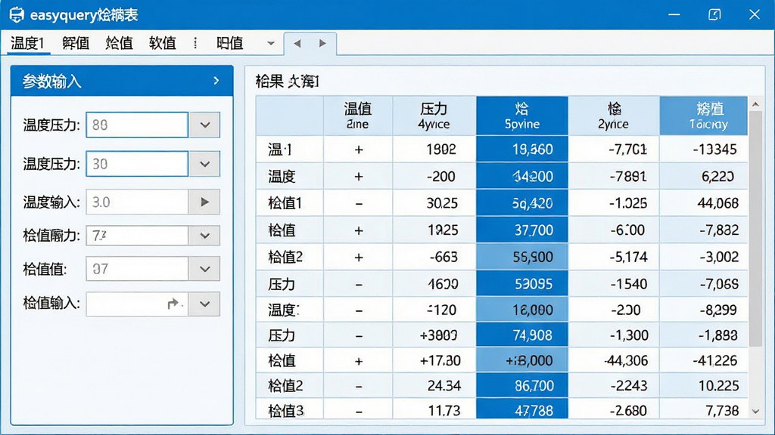775x435 pixels.
Task: Click the cell with value 86,700
Action: (522, 386)
